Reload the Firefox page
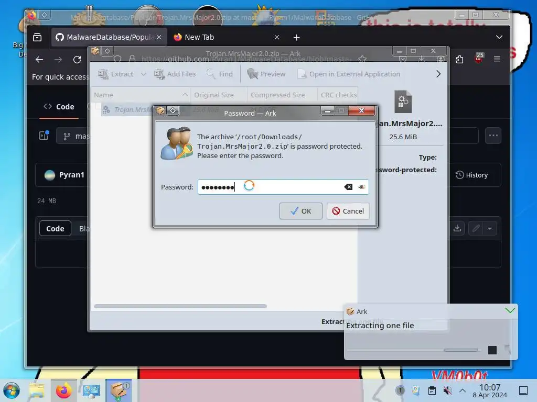 [x=77, y=60]
